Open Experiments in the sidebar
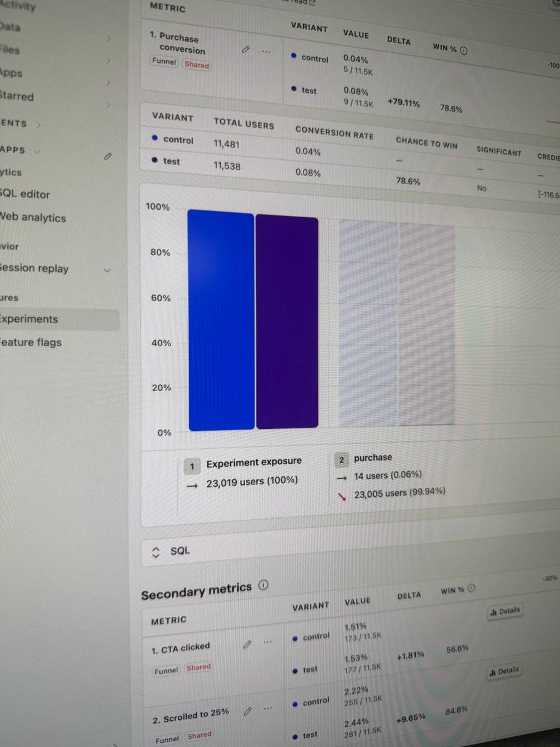The height and width of the screenshot is (747, 560). [x=29, y=319]
